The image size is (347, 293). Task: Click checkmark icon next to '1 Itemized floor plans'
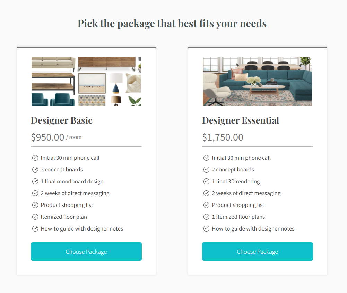(x=206, y=217)
